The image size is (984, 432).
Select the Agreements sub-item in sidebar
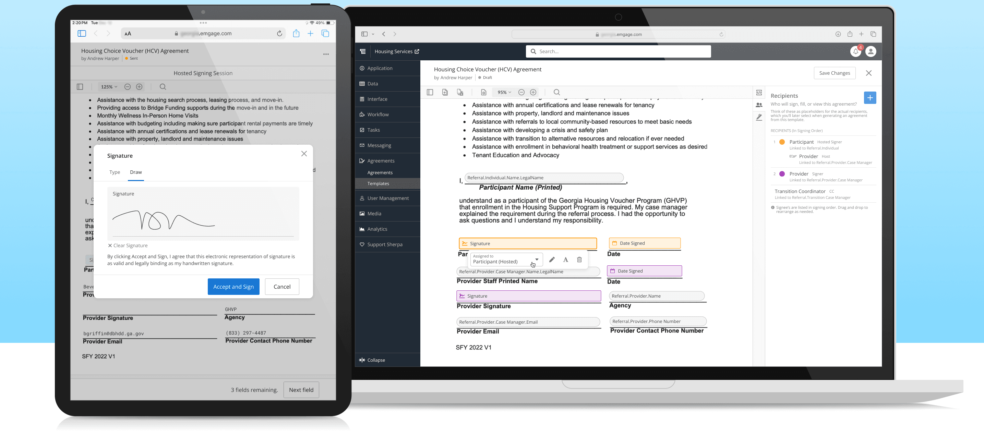(387, 173)
